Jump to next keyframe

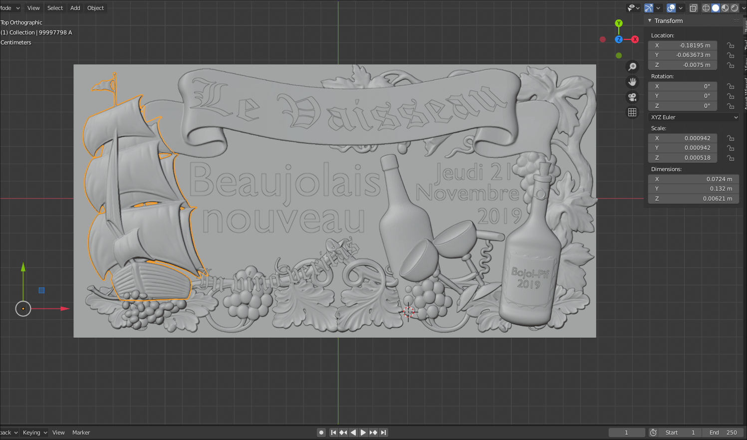(373, 433)
